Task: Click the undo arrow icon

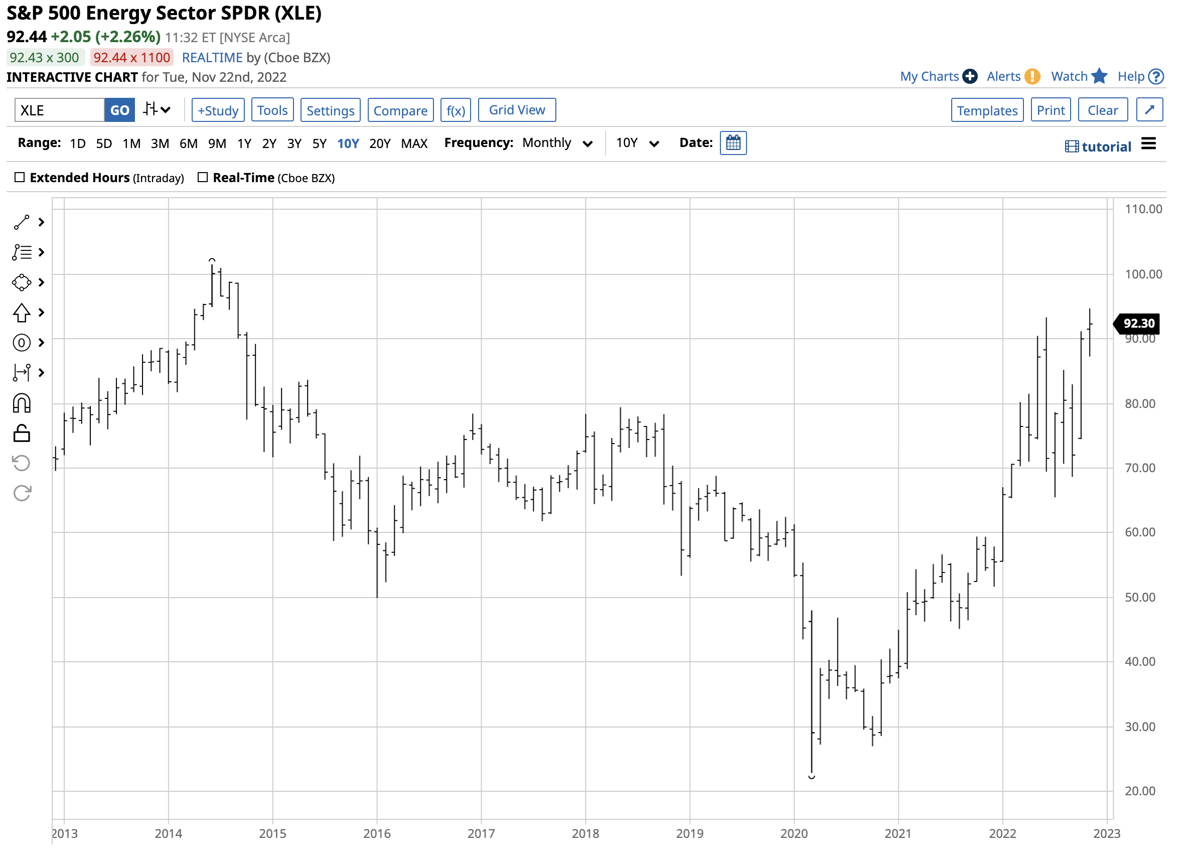Action: point(22,463)
